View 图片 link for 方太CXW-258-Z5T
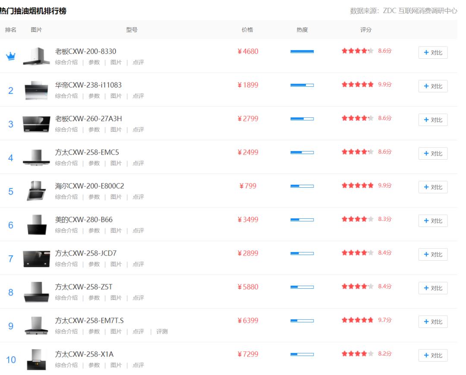This screenshot has height=375, width=466. pyautogui.click(x=116, y=298)
